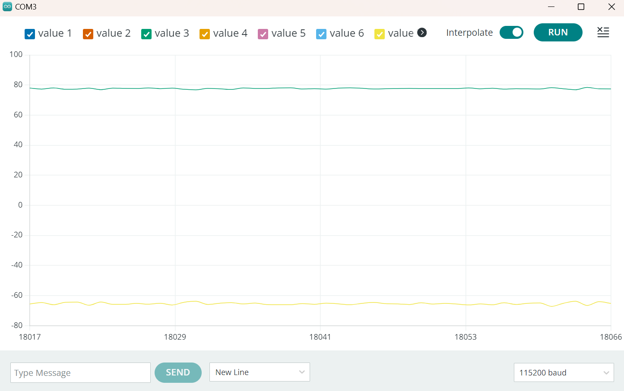The image size is (624, 391).
Task: Open the 115200 baud rate dropdown
Action: point(564,372)
